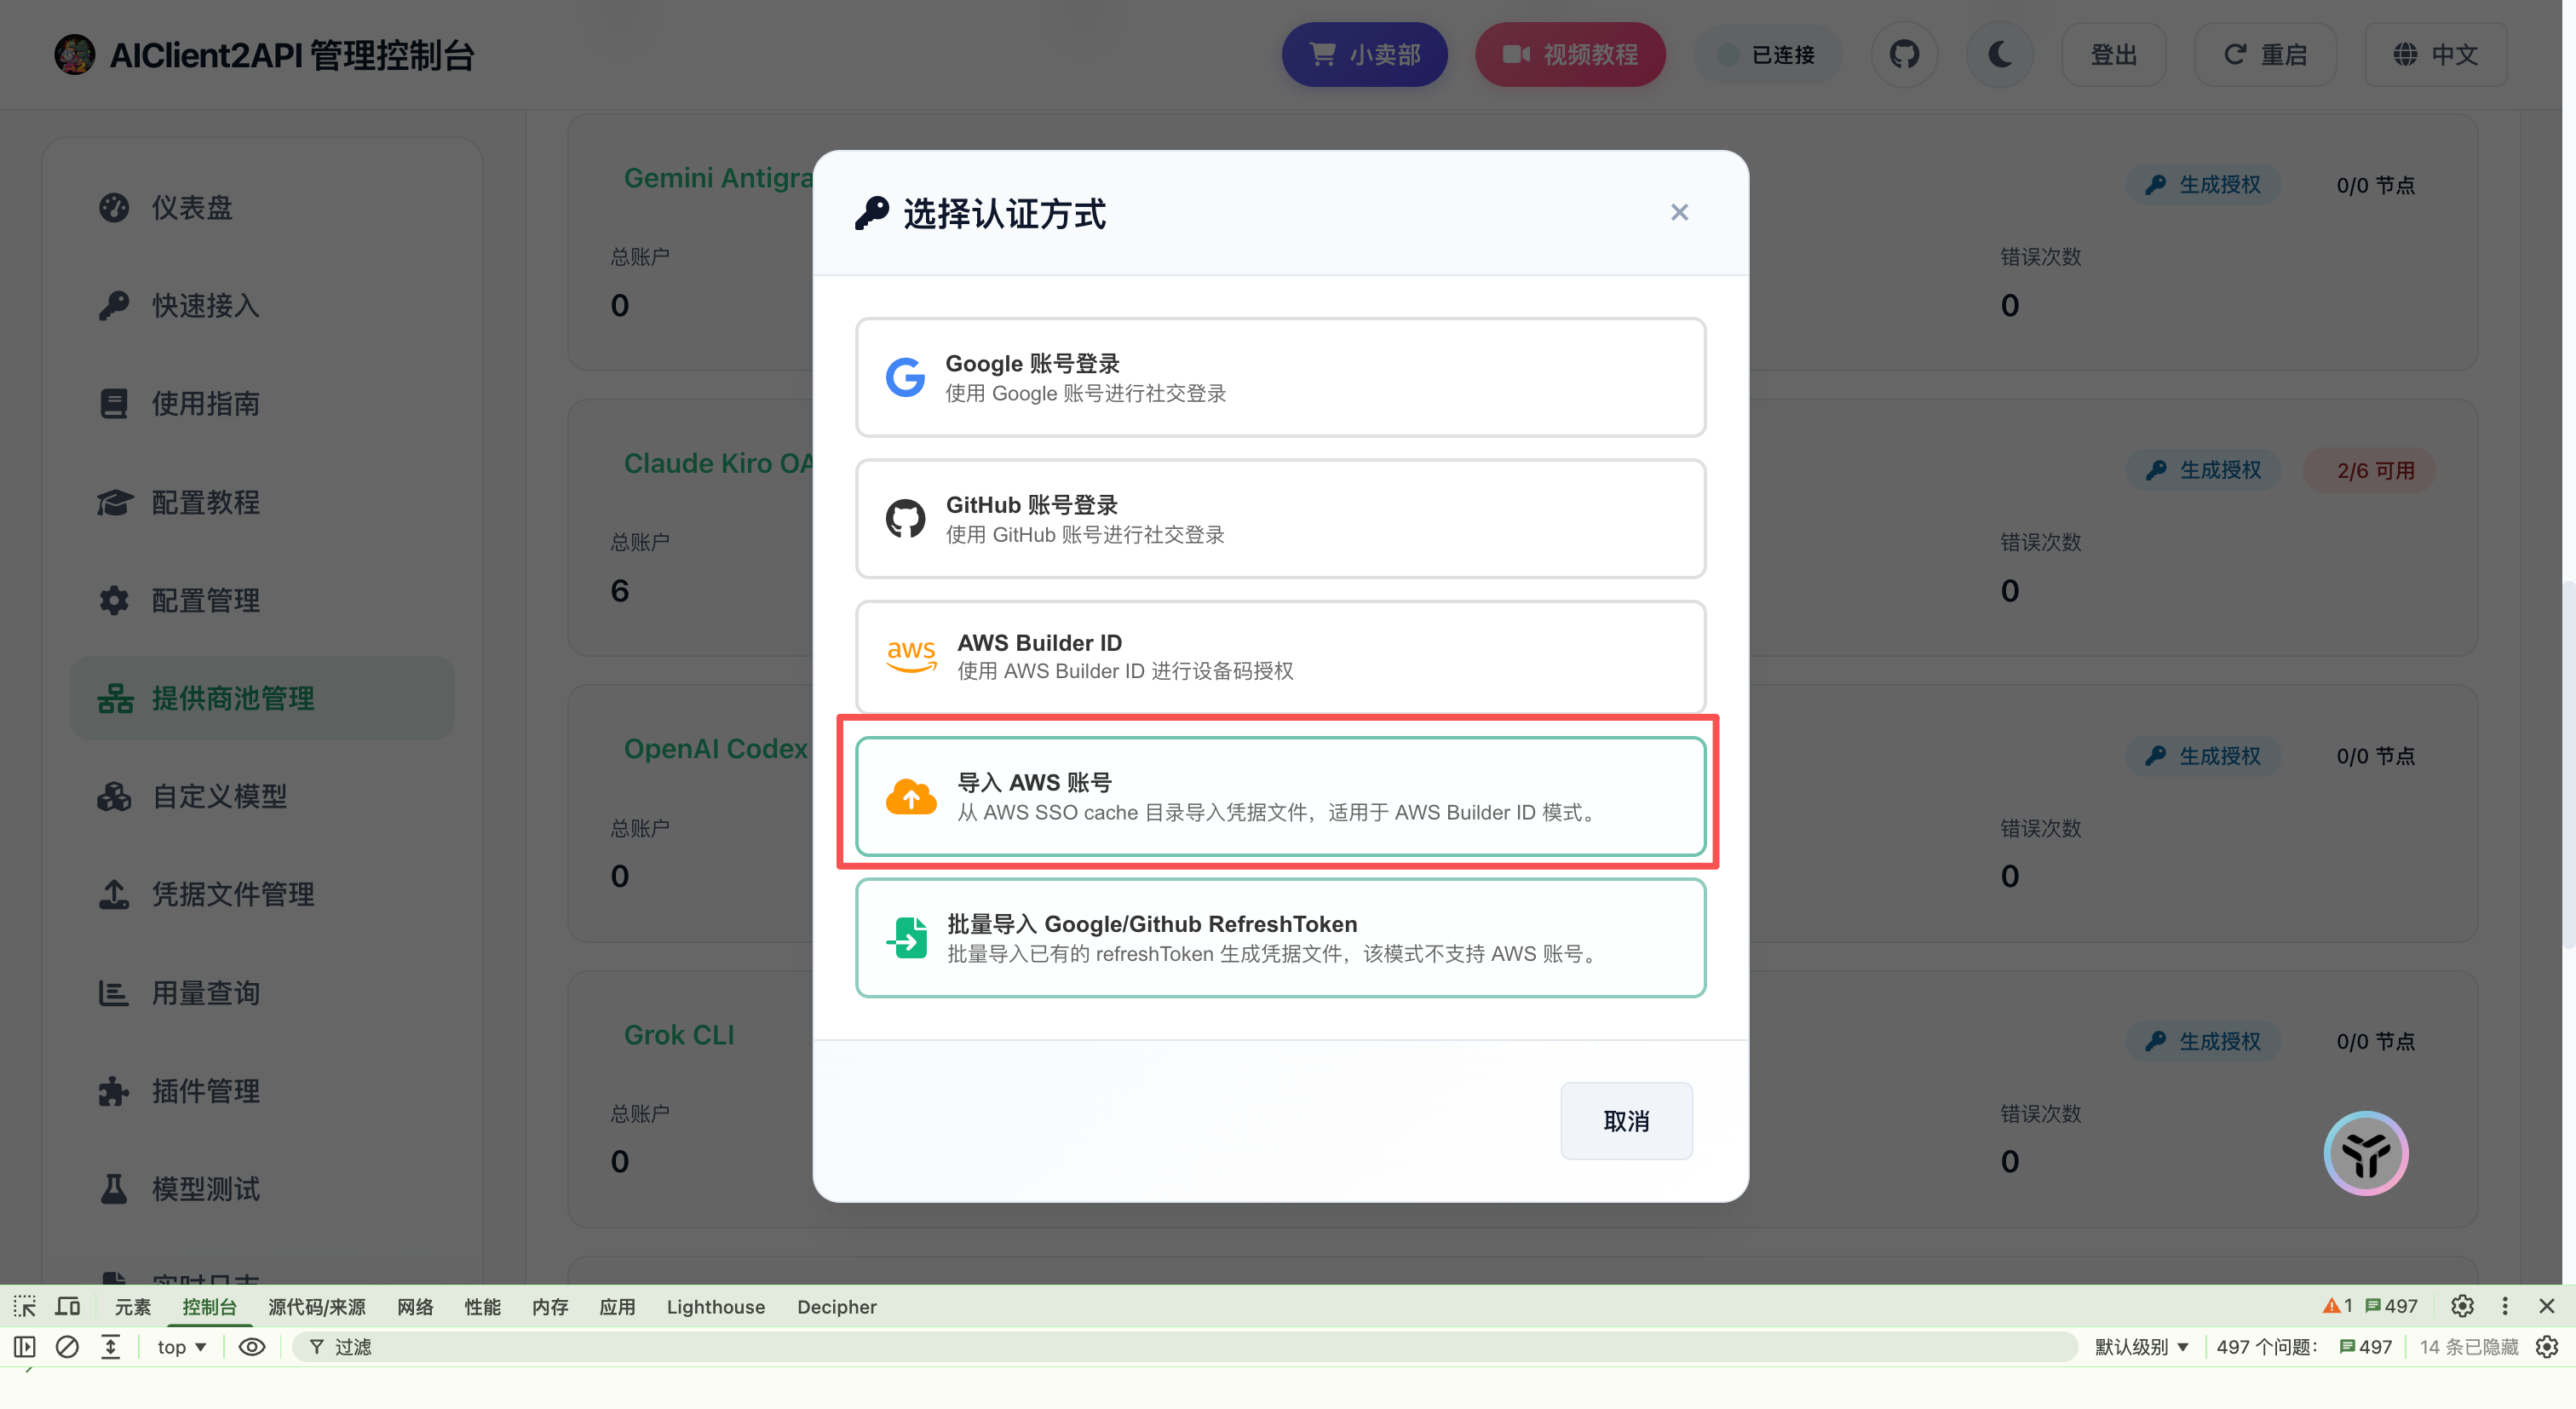Choose GitHub account login option
The width and height of the screenshot is (2576, 1409).
1280,518
